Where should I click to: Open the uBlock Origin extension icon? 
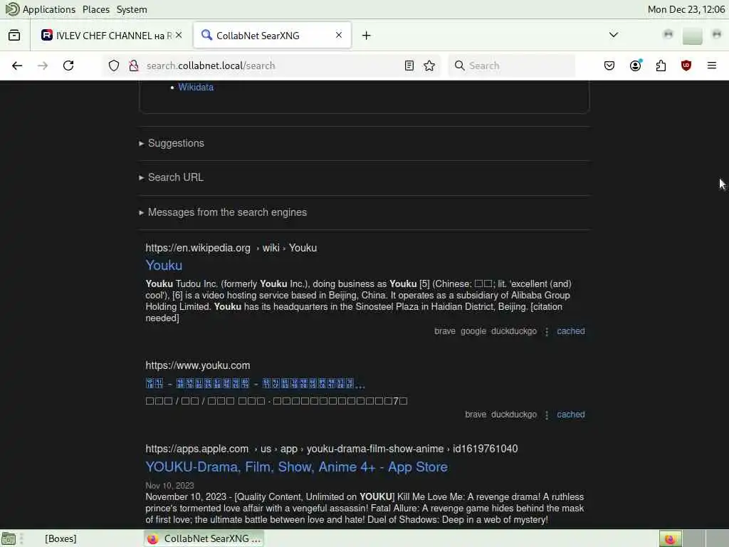pyautogui.click(x=686, y=66)
